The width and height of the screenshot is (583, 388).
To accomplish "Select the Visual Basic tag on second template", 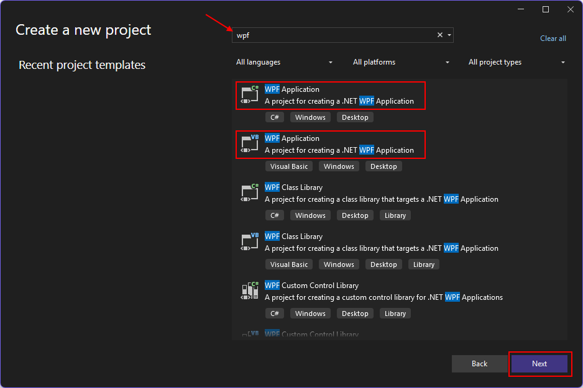I will [288, 166].
